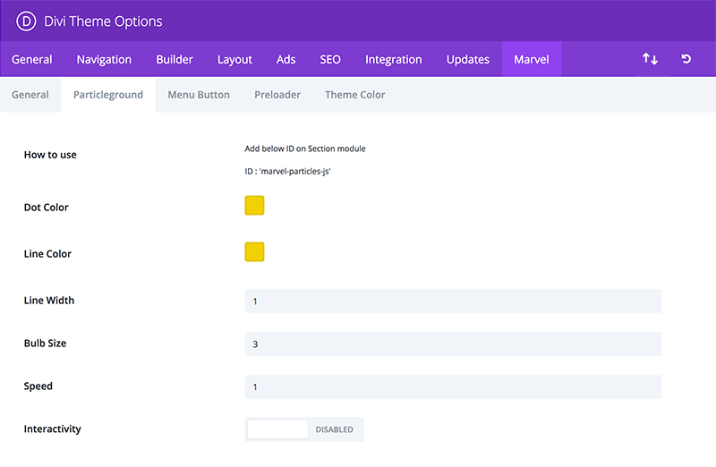Select the Menu Button sub-tab
716x467 pixels.
click(199, 95)
